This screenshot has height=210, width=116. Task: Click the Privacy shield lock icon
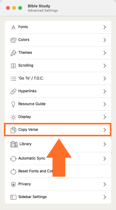tap(13, 184)
